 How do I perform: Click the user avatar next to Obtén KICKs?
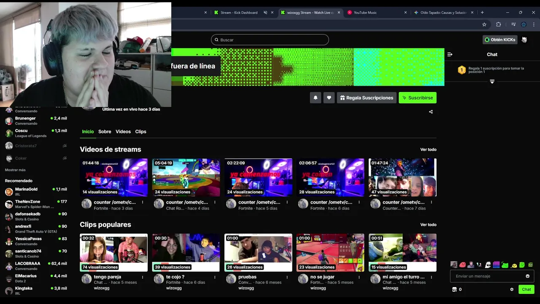524,40
